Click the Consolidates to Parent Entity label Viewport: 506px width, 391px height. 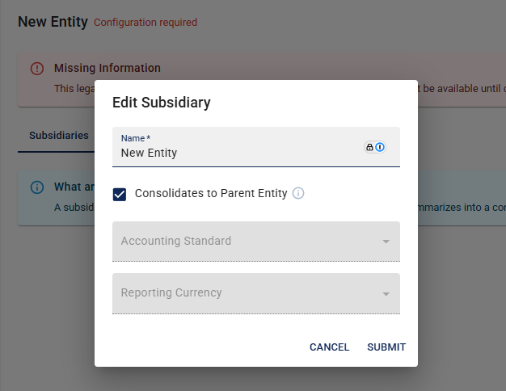click(x=211, y=193)
